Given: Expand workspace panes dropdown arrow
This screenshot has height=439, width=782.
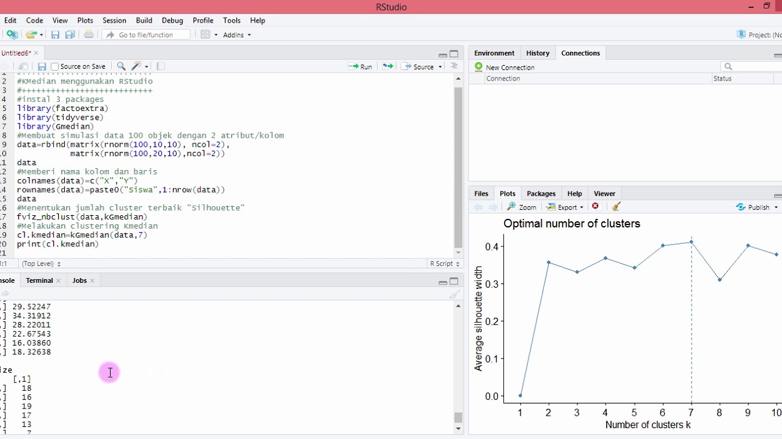Looking at the screenshot, I should [216, 35].
